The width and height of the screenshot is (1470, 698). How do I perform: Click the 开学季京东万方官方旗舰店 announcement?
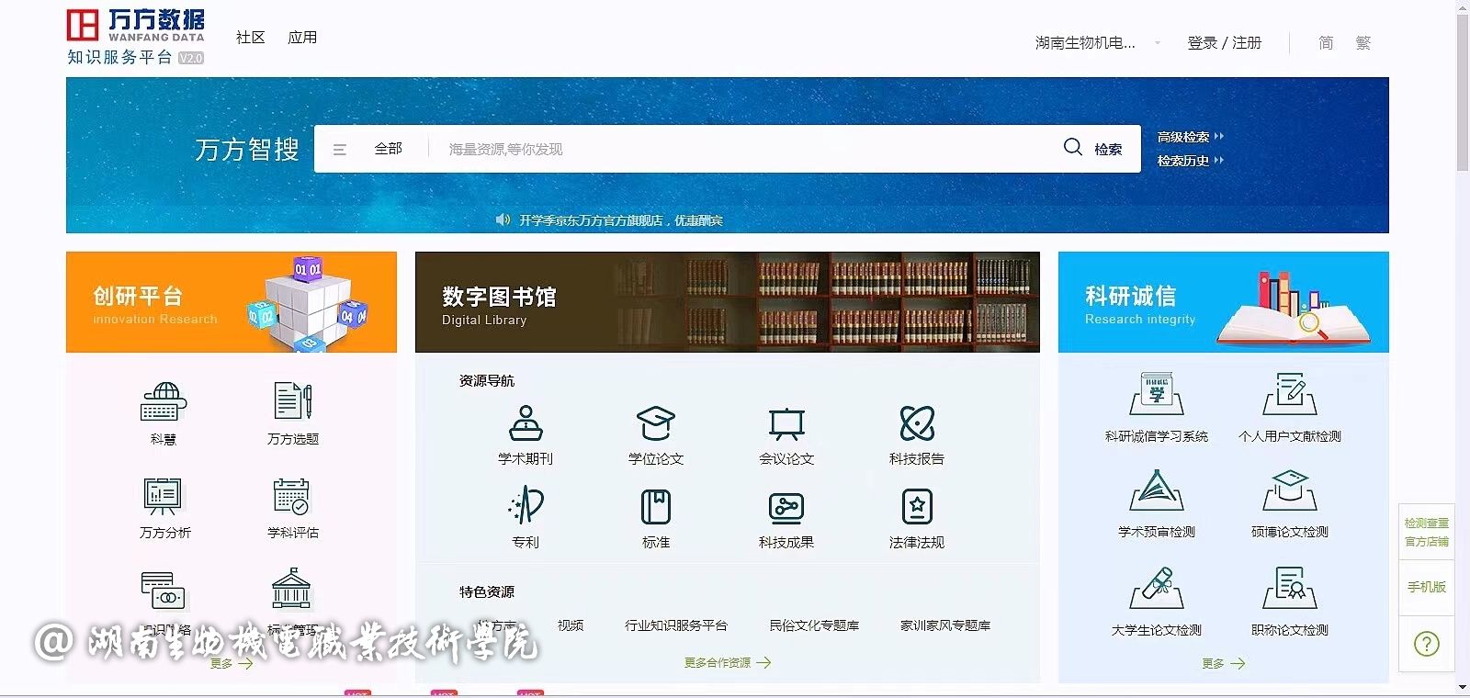click(621, 220)
